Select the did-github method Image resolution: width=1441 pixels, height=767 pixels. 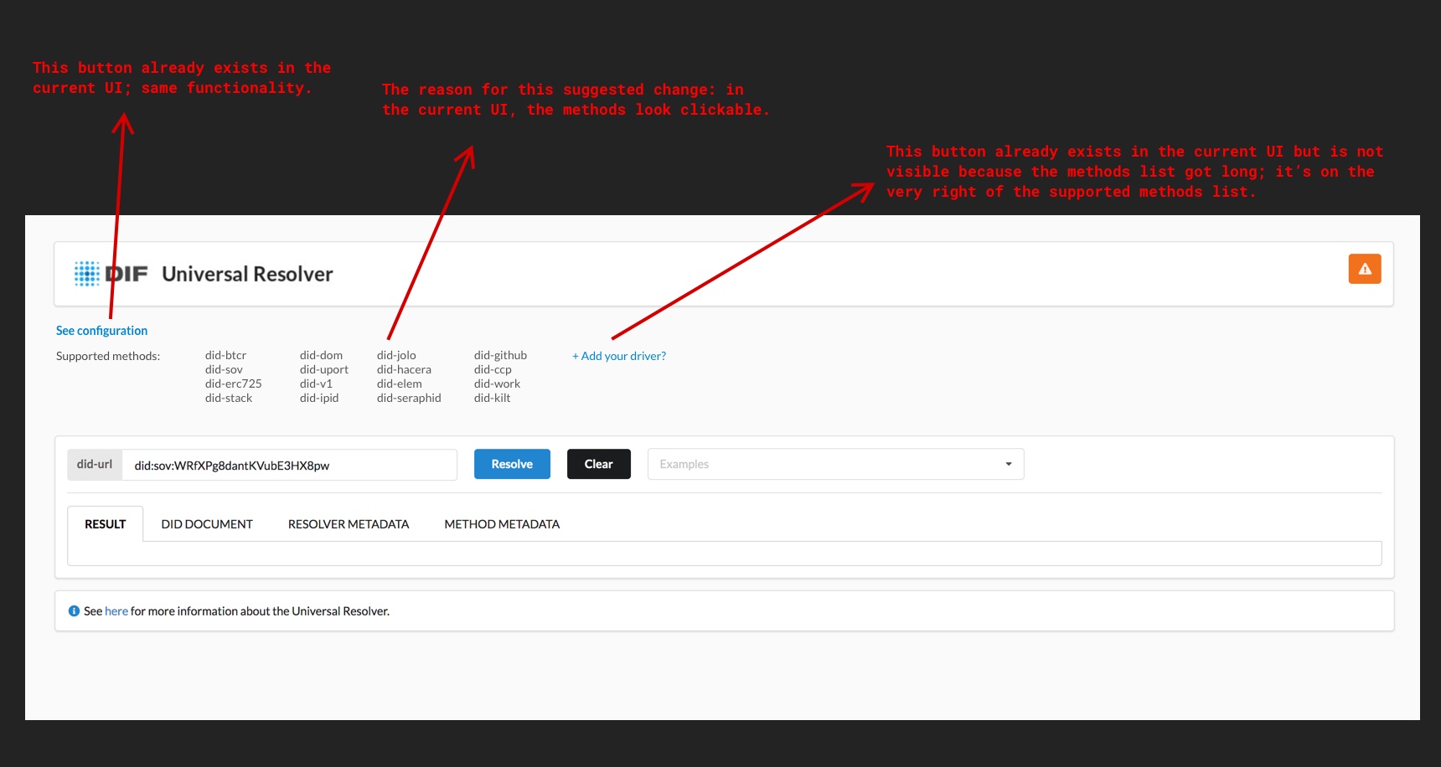click(x=500, y=355)
